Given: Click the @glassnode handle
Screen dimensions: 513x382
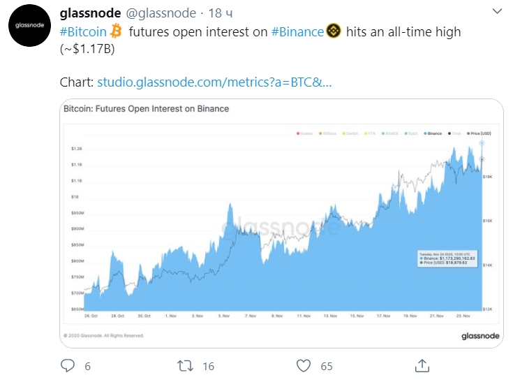Looking at the screenshot, I should (x=161, y=13).
